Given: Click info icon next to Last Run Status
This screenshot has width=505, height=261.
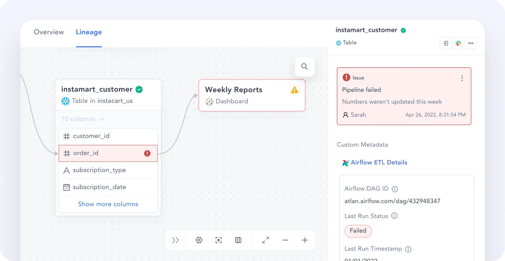Looking at the screenshot, I should [395, 216].
